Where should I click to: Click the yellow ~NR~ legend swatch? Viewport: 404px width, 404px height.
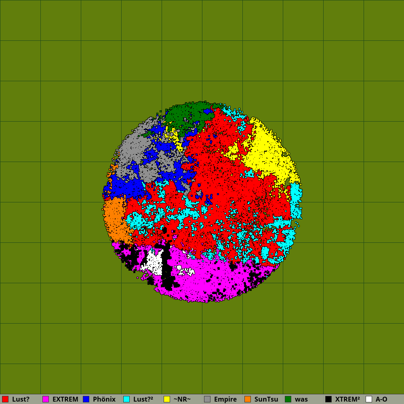point(167,399)
